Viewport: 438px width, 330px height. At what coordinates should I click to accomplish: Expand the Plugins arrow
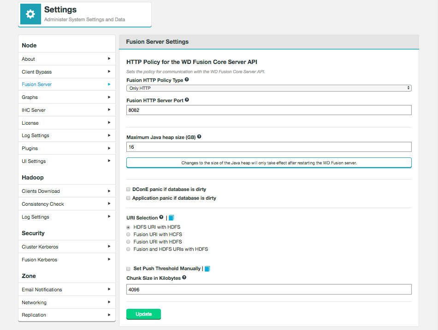pyautogui.click(x=109, y=148)
